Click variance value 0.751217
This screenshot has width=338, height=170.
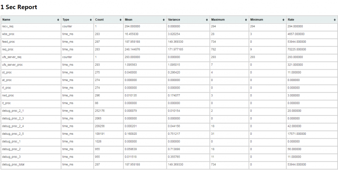point(174,134)
